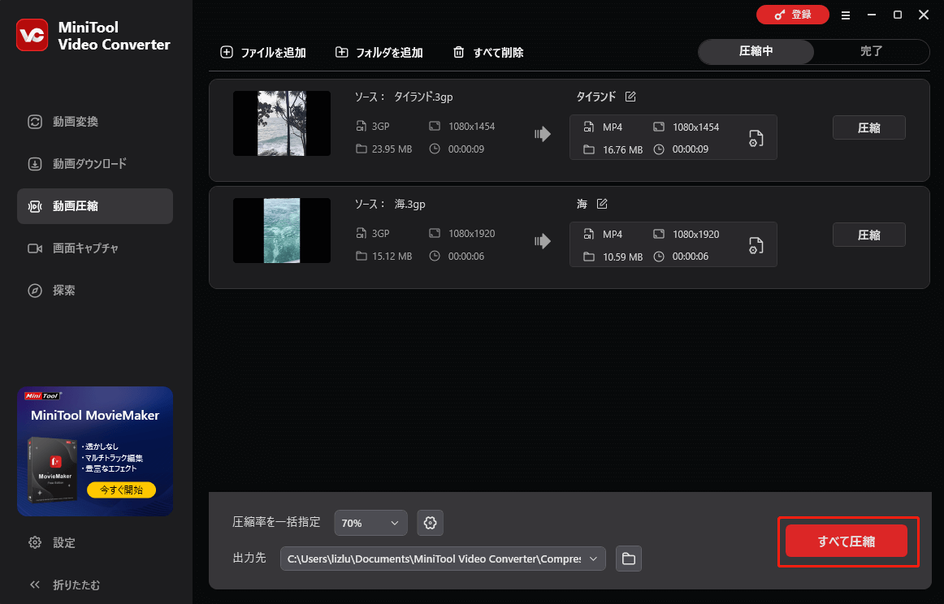Click 圧縮 button for 海
The image size is (944, 604).
tap(868, 235)
